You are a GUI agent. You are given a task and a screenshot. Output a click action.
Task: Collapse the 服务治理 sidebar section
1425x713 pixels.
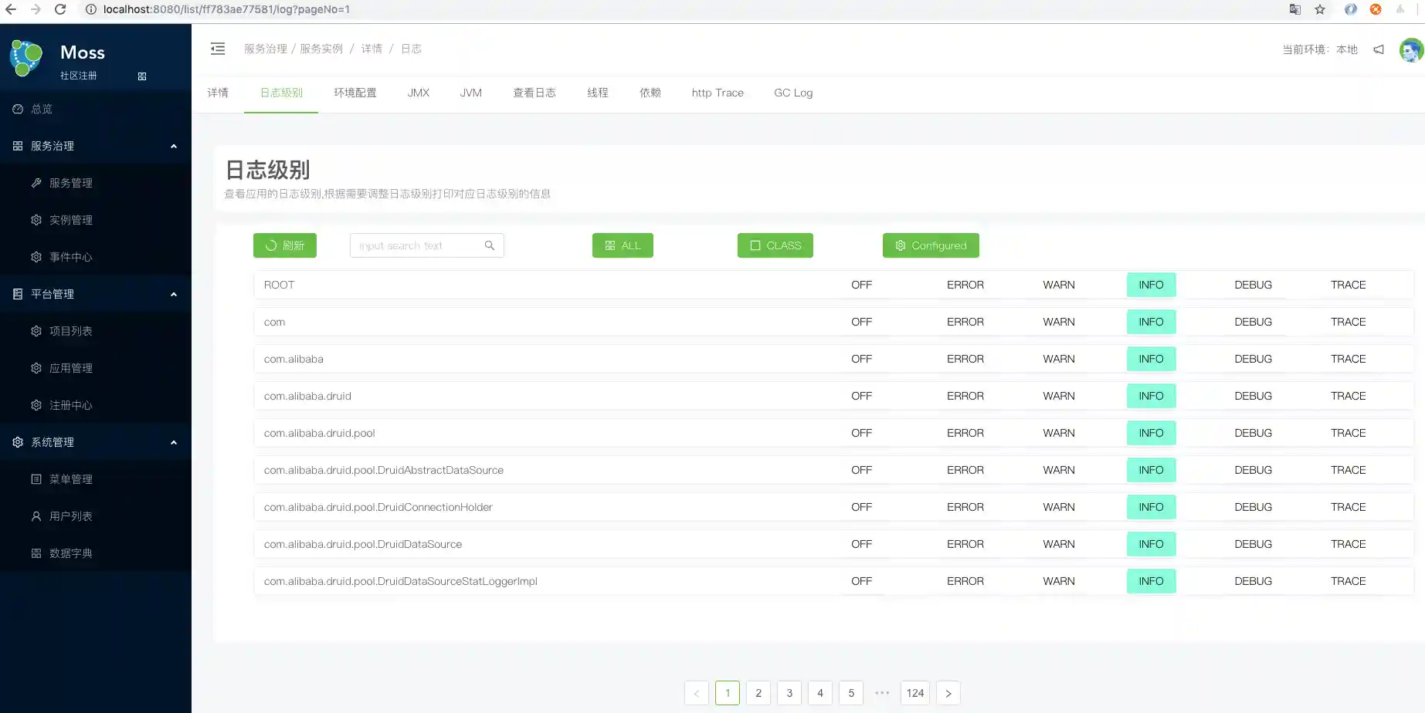pyautogui.click(x=173, y=146)
